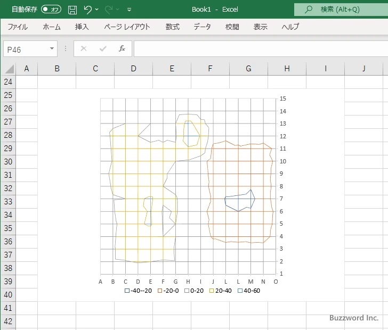388x330 pixels.
Task: Click the search box (検索 Alt+Q)
Action: pos(341,10)
